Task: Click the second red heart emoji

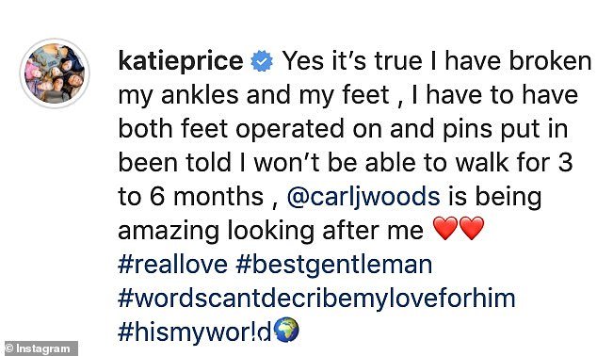Action: click(x=472, y=229)
